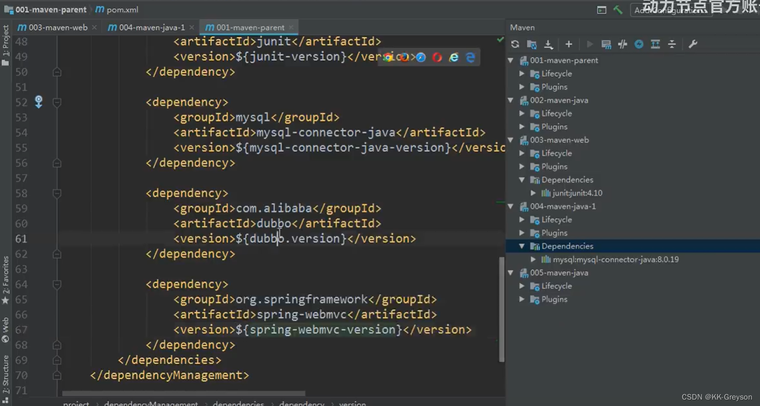Expand Lifecycle under 001-maven-parent
This screenshot has width=760, height=406.
pos(522,74)
